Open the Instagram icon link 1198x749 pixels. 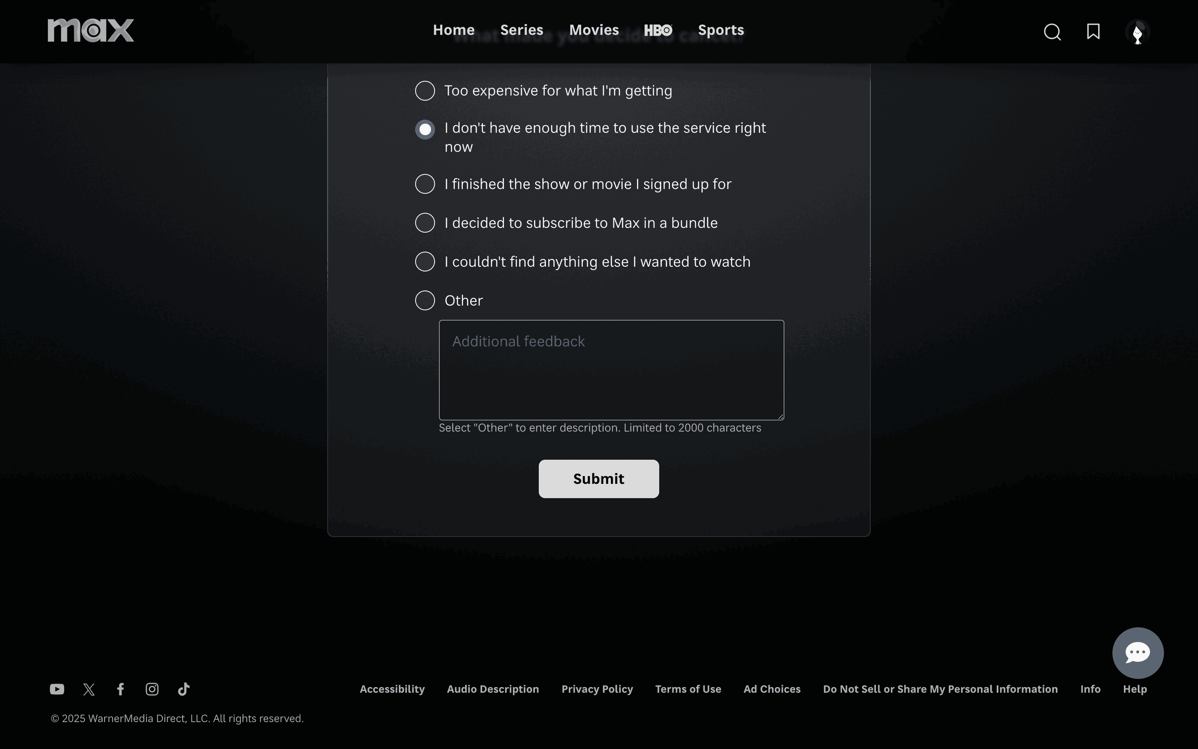pyautogui.click(x=152, y=689)
